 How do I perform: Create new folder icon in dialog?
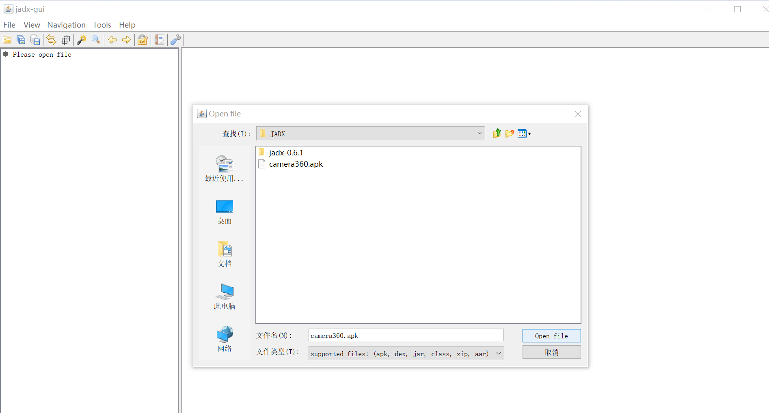[510, 133]
